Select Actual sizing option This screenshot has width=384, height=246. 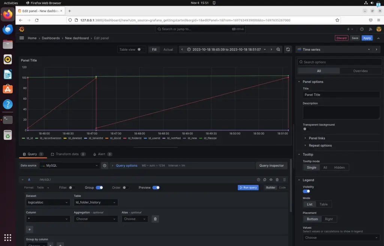point(168,50)
